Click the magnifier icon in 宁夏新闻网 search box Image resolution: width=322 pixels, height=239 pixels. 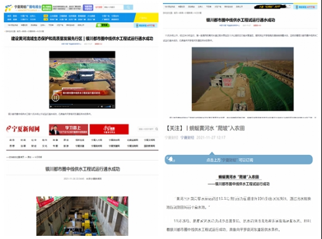click(x=157, y=129)
